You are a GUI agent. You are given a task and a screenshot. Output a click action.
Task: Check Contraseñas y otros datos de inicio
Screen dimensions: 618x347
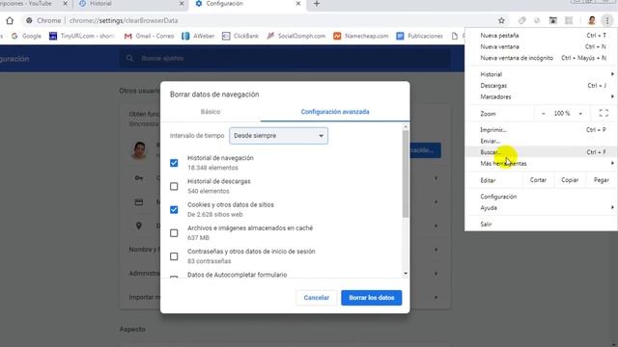point(174,256)
